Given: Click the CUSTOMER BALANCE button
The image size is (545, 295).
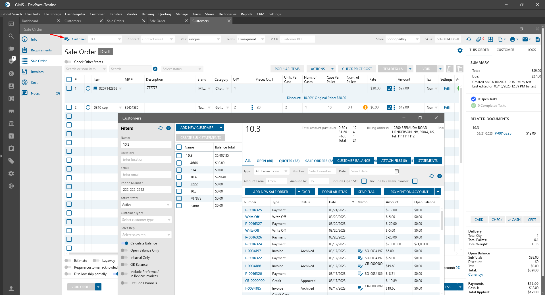Looking at the screenshot, I should [x=353, y=161].
